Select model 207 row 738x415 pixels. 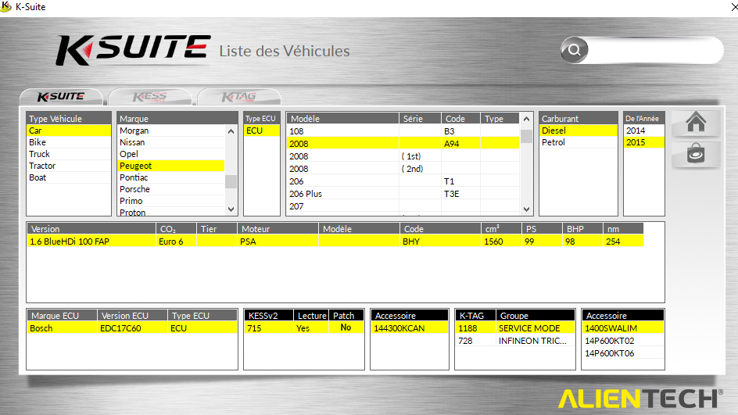tap(403, 206)
